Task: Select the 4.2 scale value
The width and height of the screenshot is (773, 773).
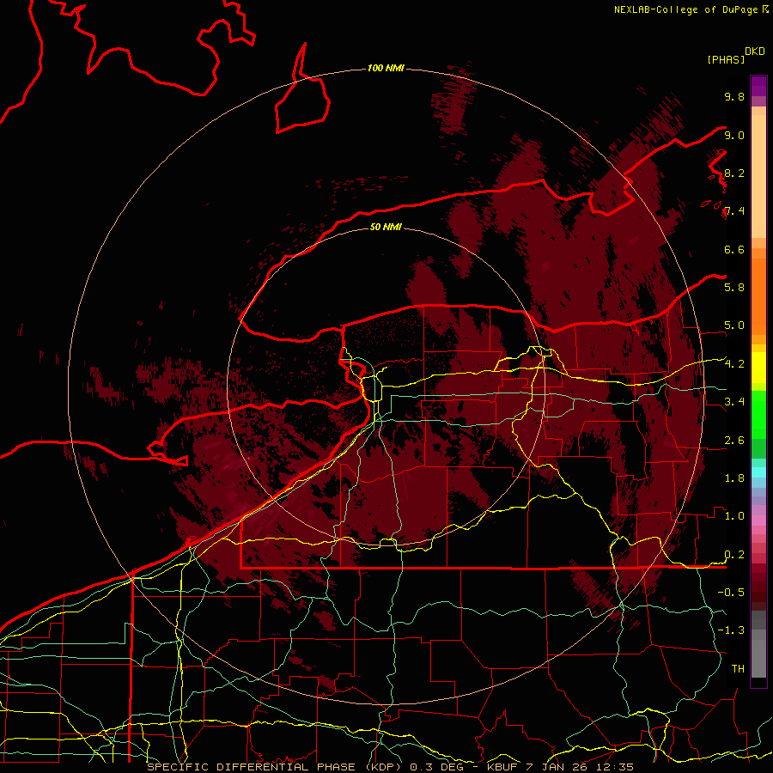Action: (x=734, y=364)
